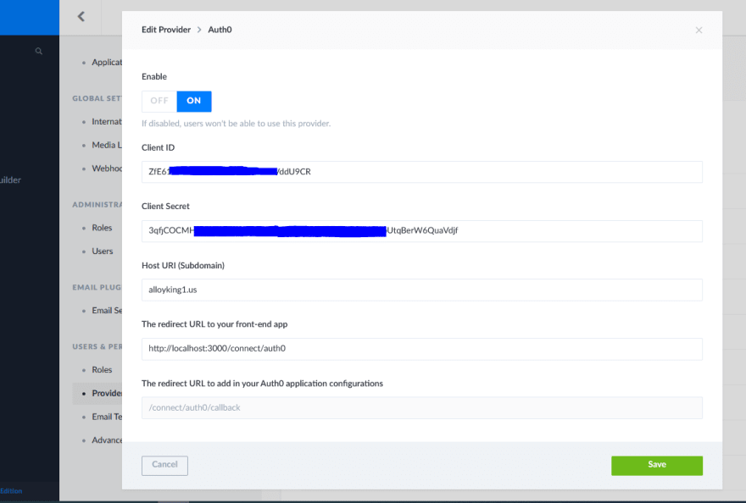Switch the Enable toggle to ON
The width and height of the screenshot is (746, 503).
coord(194,102)
